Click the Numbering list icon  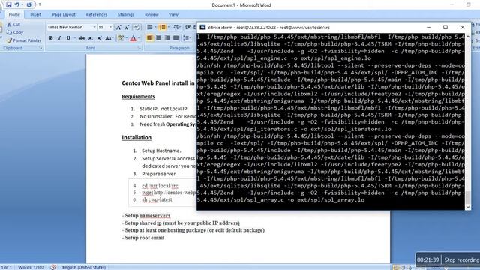(x=163, y=28)
